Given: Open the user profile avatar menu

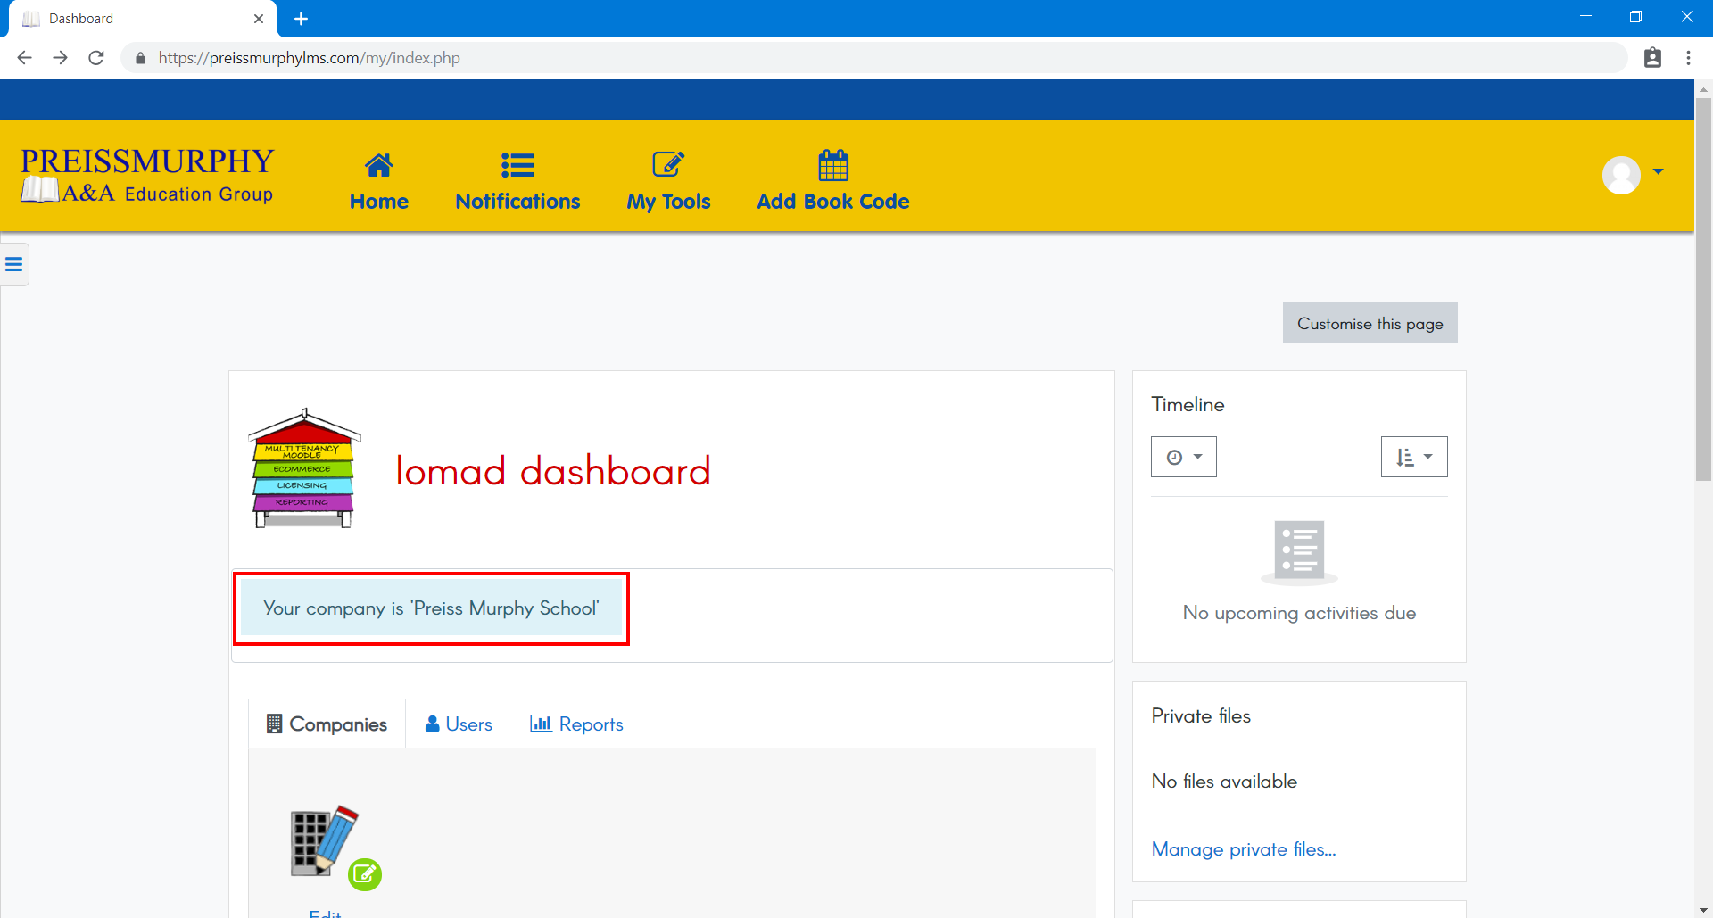Looking at the screenshot, I should [1621, 175].
